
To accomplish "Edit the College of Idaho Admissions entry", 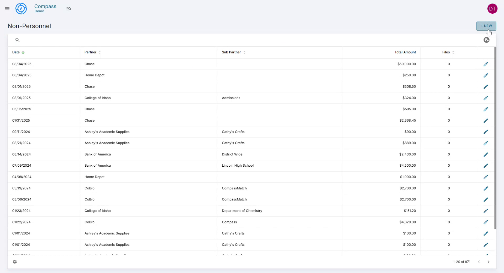I will tap(486, 98).
